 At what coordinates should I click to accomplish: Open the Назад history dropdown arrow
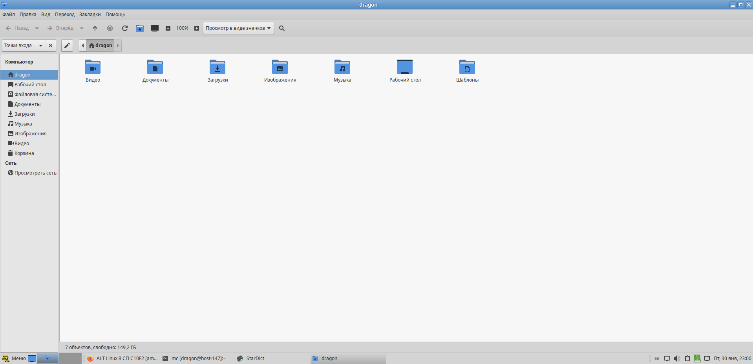point(37,28)
